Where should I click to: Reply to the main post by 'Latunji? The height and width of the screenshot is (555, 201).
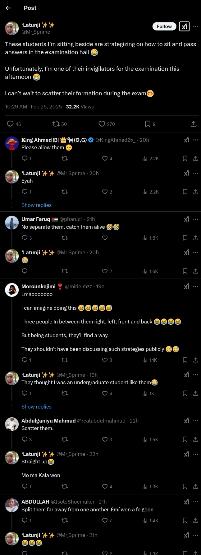(10, 124)
